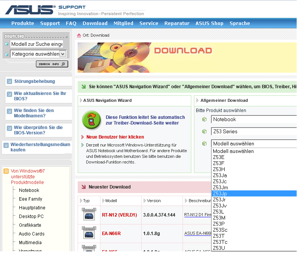Screen dimensions: 297x254
Task: Select Z53Ja from model list
Action: pos(254,176)
